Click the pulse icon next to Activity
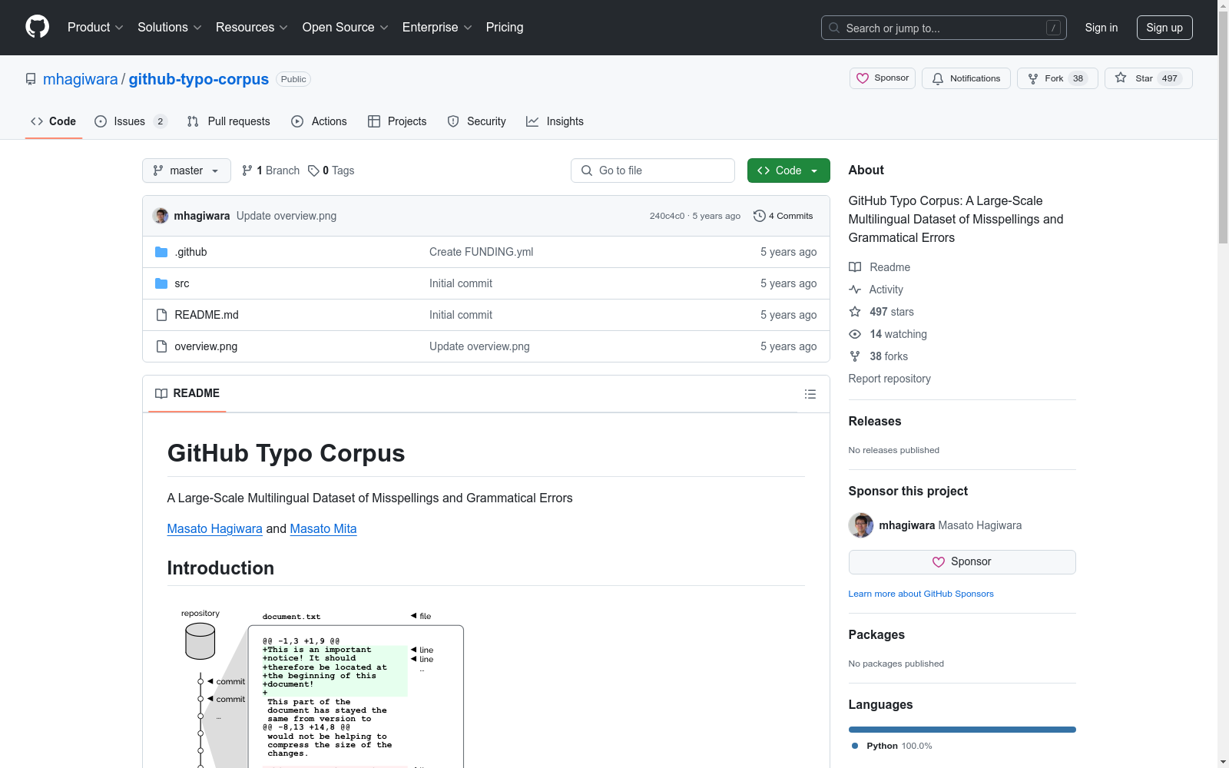This screenshot has height=768, width=1229. coord(855,290)
